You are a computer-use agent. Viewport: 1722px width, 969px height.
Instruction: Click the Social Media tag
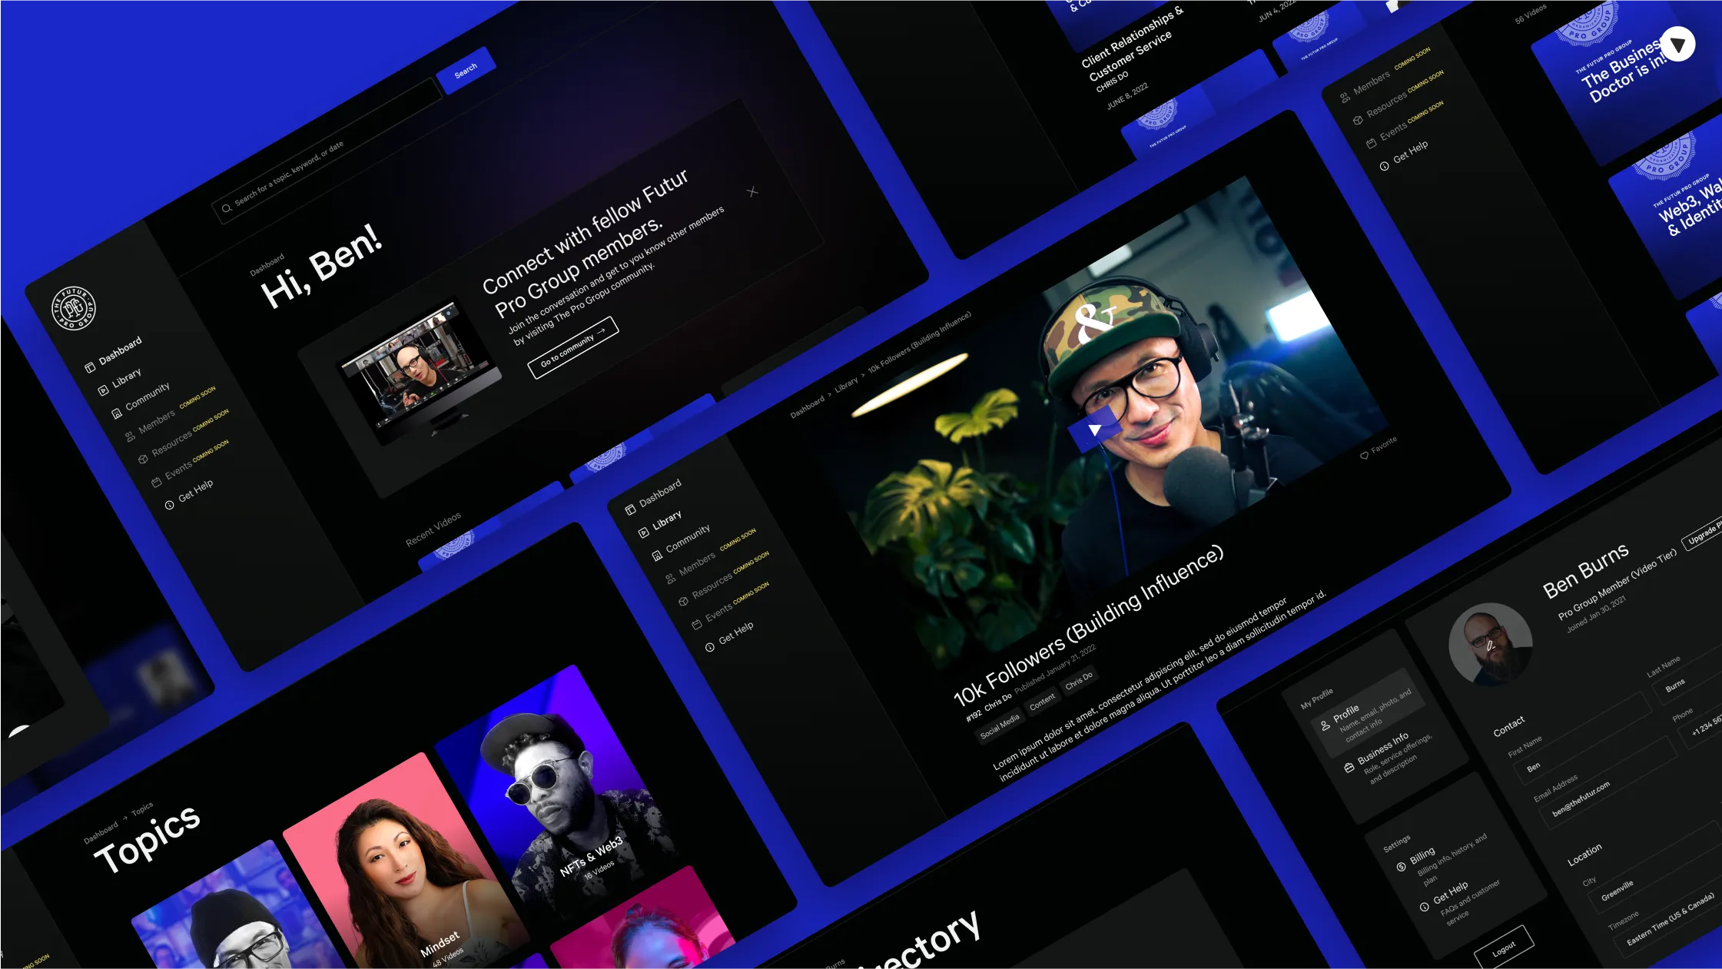[1000, 726]
